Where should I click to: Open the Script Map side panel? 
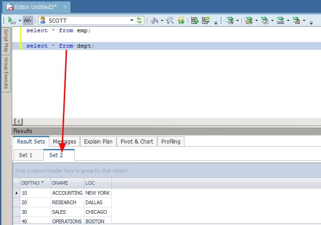coord(6,40)
